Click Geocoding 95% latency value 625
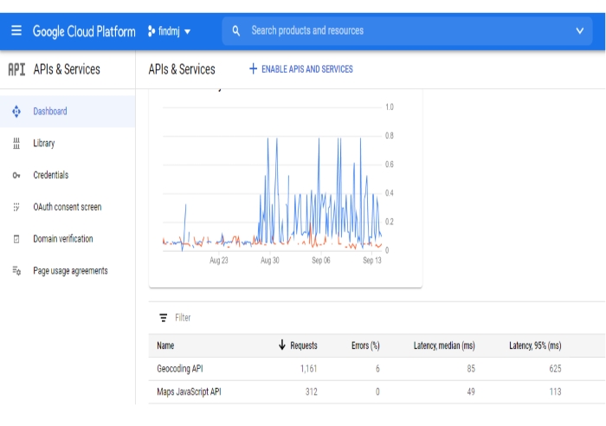 [555, 369]
